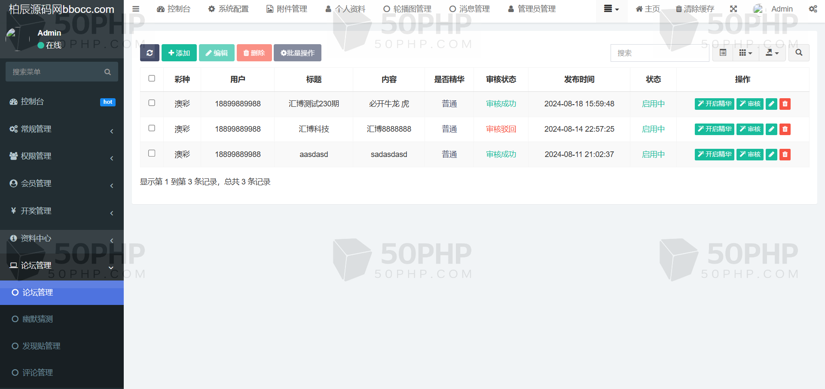Screen dimensions: 825x389
Task: Open the export data dropdown
Action: click(772, 53)
